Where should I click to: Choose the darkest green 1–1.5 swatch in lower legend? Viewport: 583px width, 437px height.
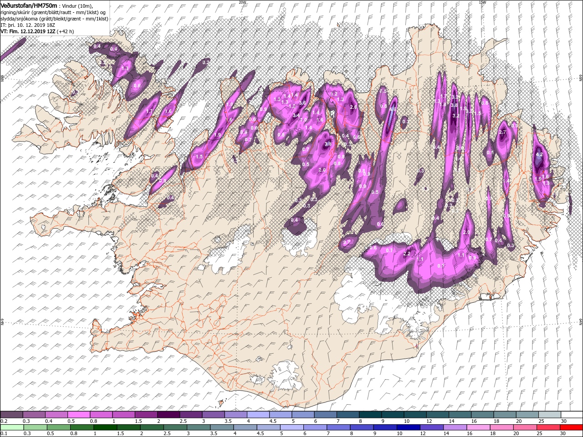click(x=105, y=427)
